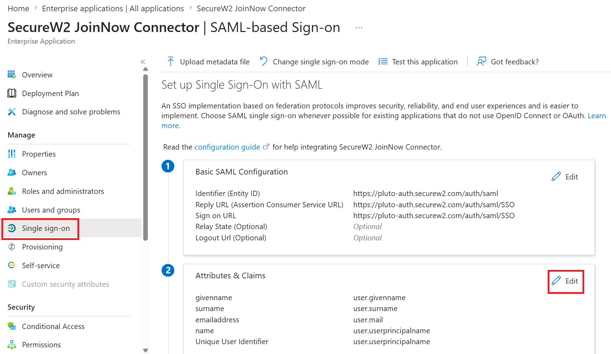Click the Test this application list icon
The image size is (611, 354).
(x=383, y=62)
